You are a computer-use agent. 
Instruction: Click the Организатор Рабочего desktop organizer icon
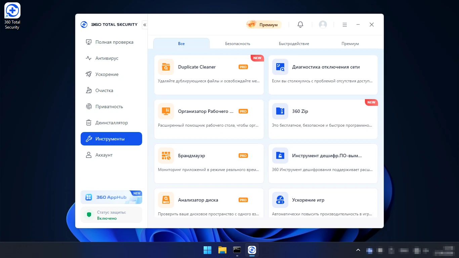point(166,111)
